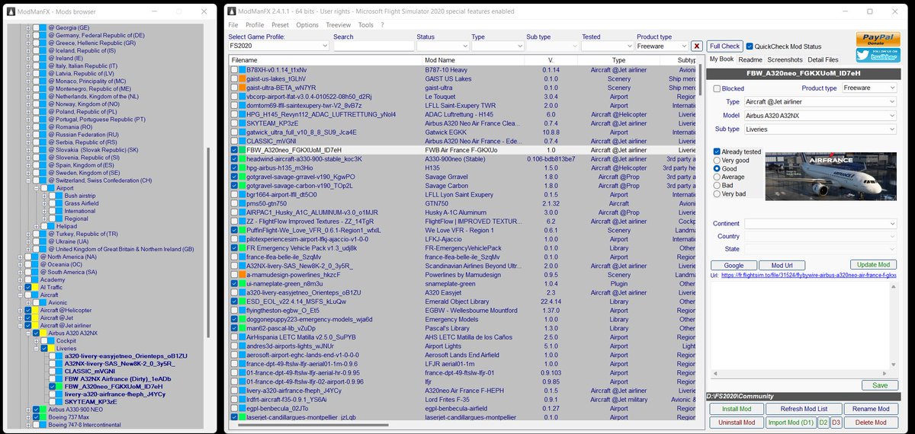Open the Follow us on Twitter icon
The height and width of the screenshot is (434, 915).
click(x=878, y=55)
